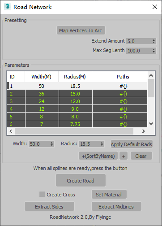Enable the Create Cross checkbox
Image resolution: width=162 pixels, height=226 pixels.
coord(42,194)
